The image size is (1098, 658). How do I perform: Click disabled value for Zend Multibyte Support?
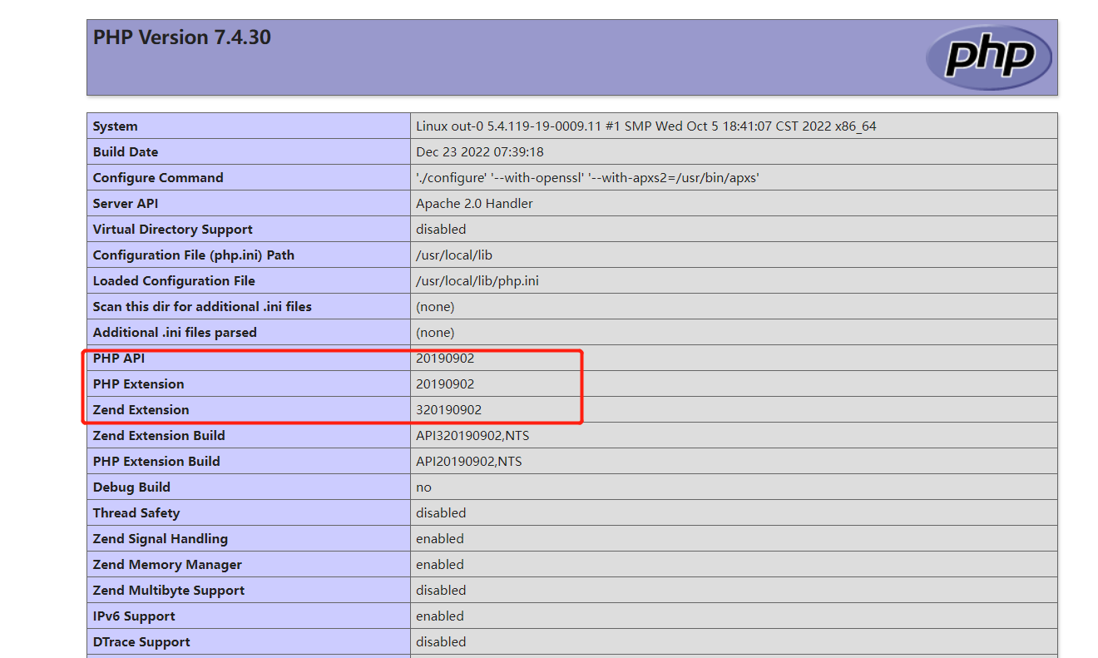point(441,591)
